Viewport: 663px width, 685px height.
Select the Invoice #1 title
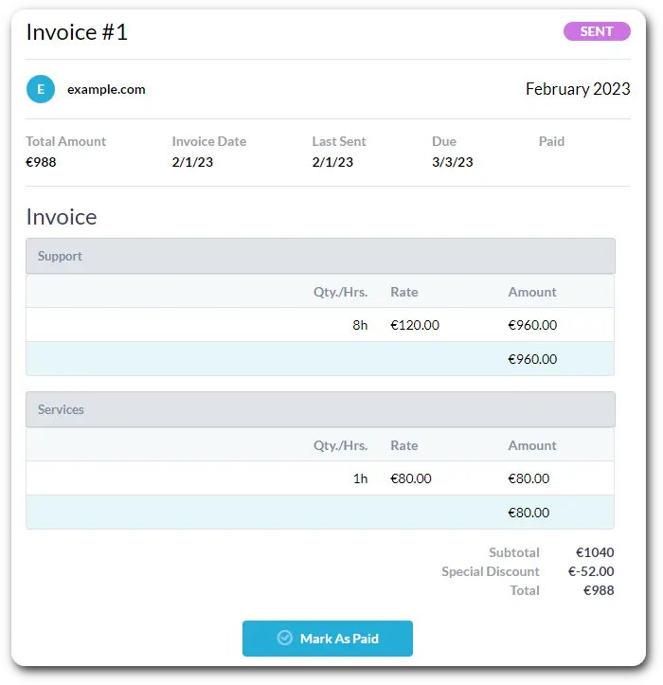click(x=77, y=32)
